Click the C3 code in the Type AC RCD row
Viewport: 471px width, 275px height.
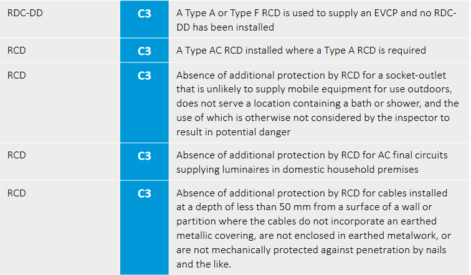point(144,50)
